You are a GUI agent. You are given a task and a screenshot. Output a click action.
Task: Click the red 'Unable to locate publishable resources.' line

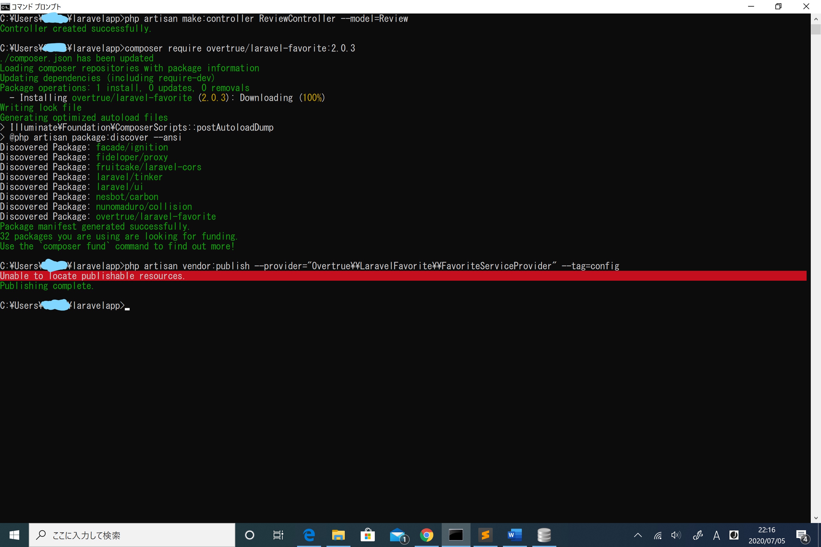403,276
